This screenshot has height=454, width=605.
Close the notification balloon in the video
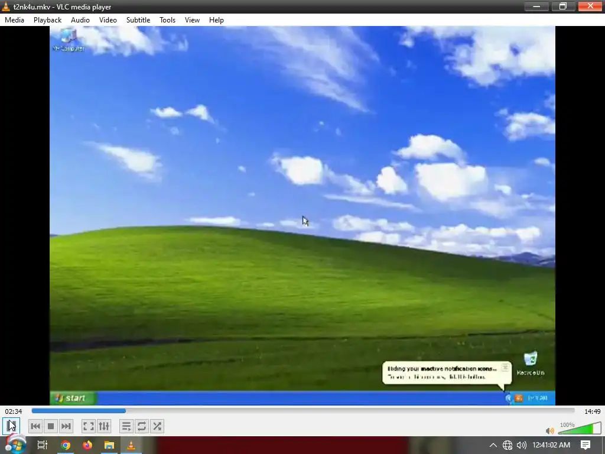tap(505, 367)
